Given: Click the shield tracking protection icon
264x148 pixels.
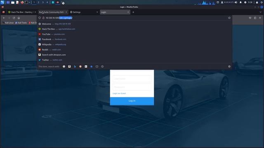Looking at the screenshot, I should coord(40,18).
